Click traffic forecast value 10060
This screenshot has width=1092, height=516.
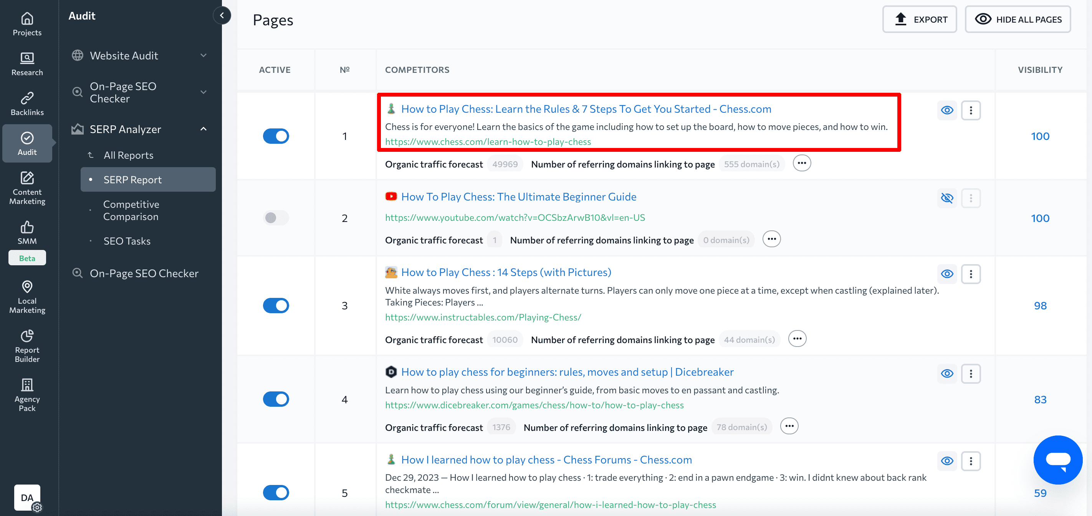click(x=505, y=340)
